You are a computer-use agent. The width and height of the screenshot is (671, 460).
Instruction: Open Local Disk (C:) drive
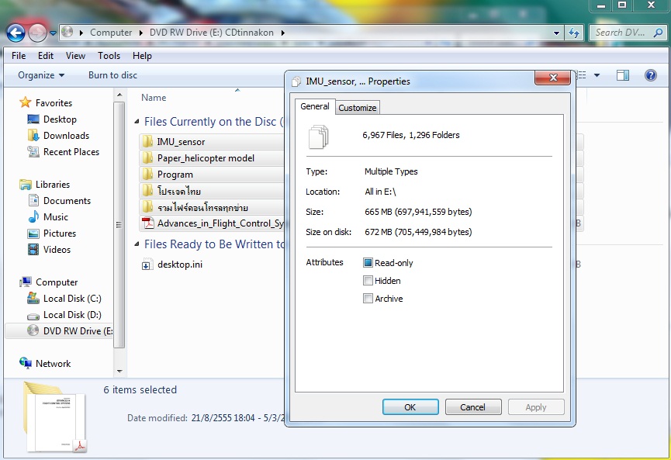tap(71, 299)
